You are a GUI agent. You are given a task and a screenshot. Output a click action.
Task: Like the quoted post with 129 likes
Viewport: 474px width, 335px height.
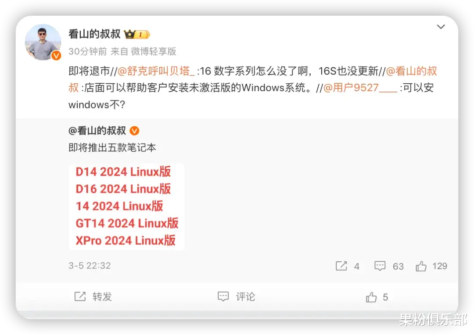(x=421, y=266)
